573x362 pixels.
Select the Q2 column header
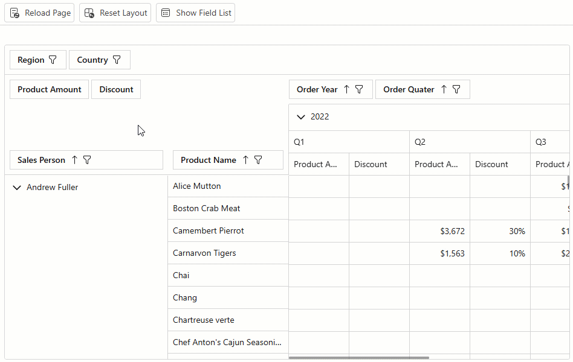[x=420, y=142]
